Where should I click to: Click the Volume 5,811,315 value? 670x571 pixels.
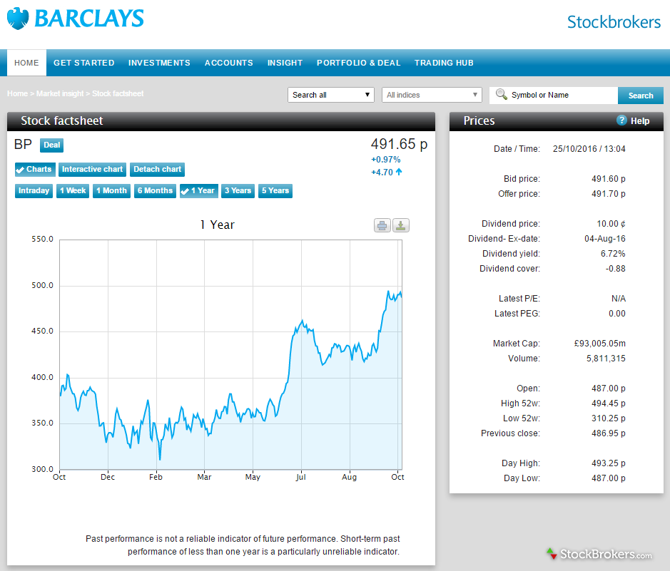(606, 358)
